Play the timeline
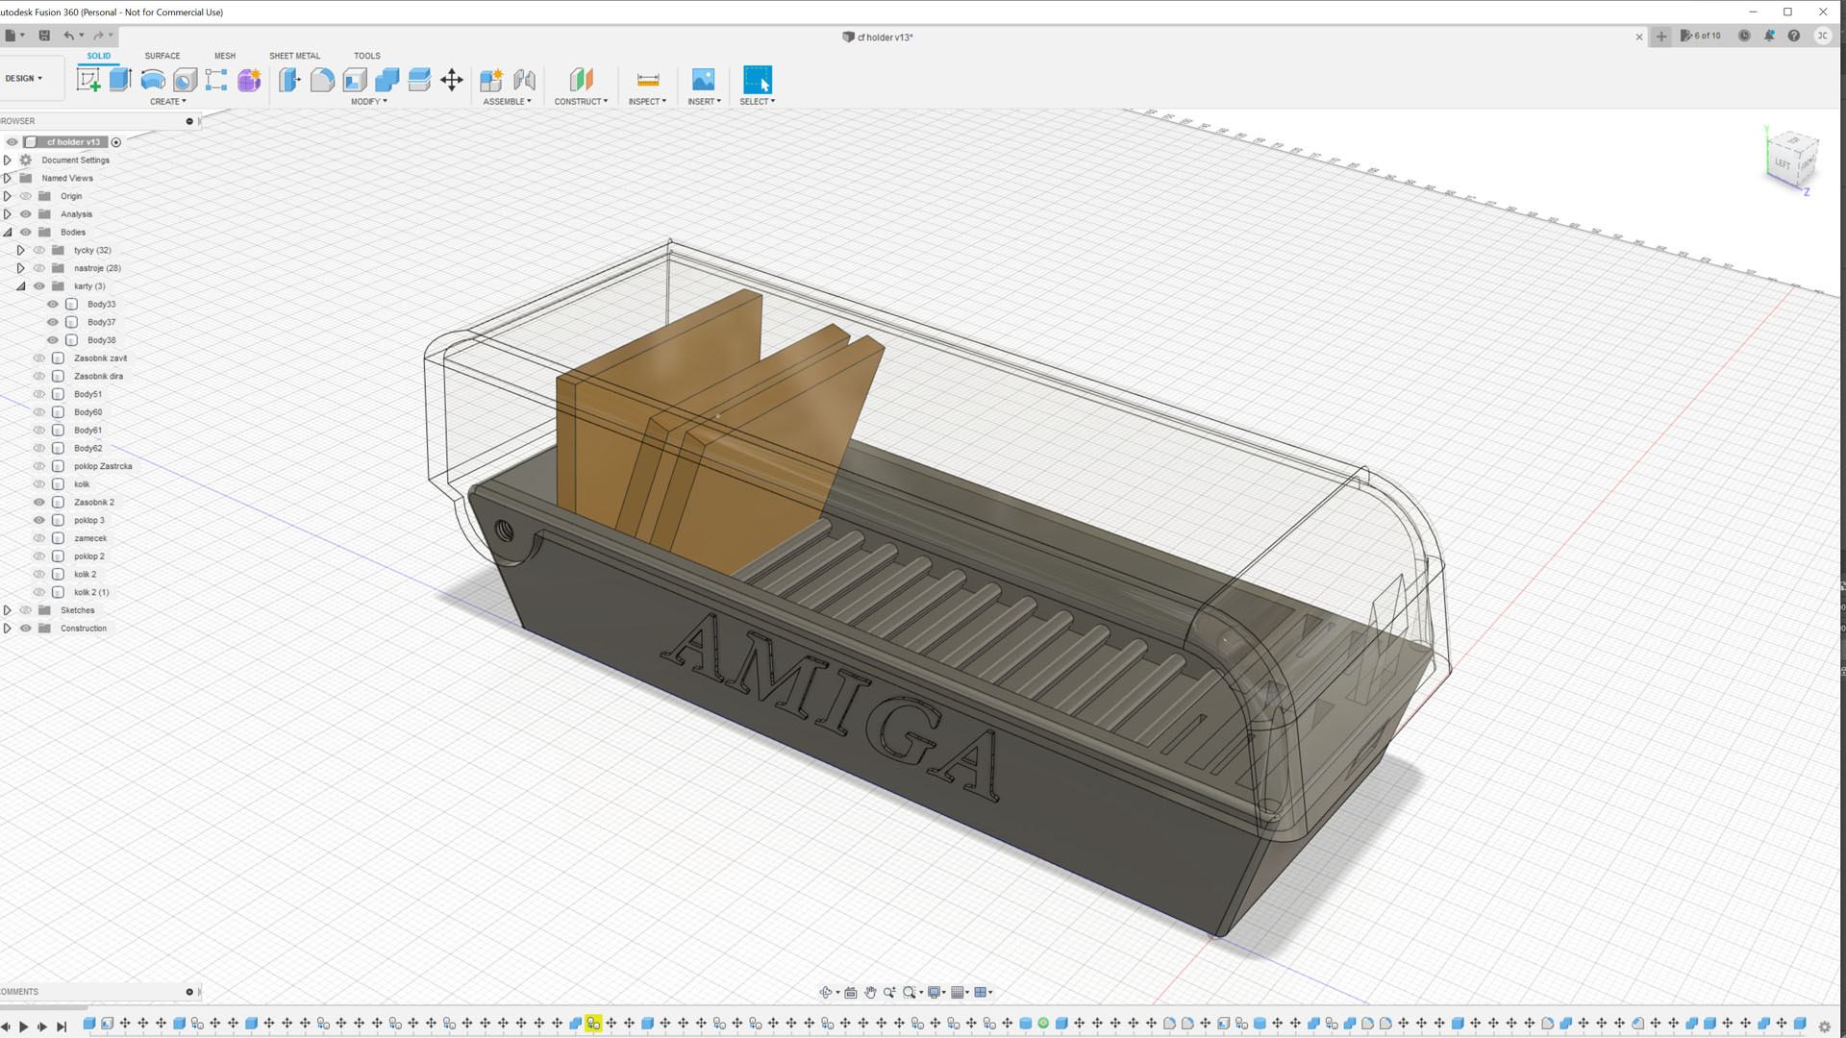This screenshot has width=1846, height=1038. tap(24, 1026)
